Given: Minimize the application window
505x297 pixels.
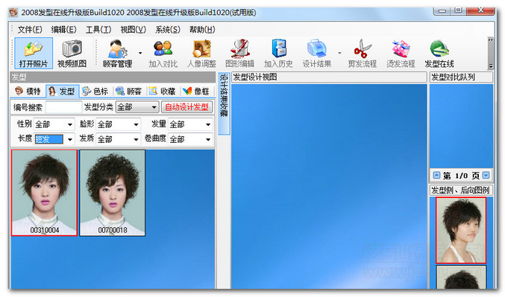Looking at the screenshot, I should (442, 10).
